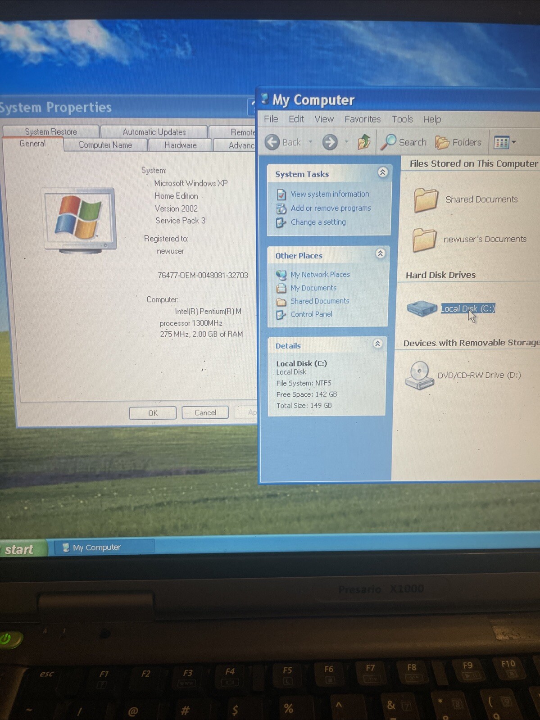Click the Control Panel icon
The image size is (540, 720).
pos(281,315)
